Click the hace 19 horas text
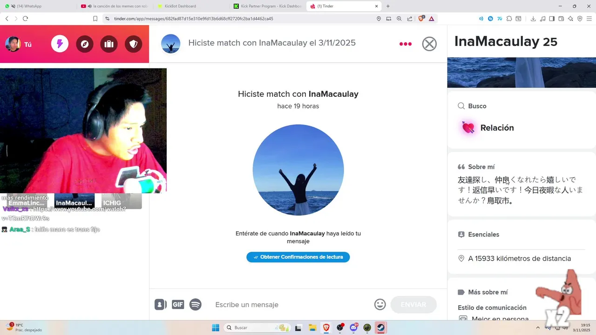This screenshot has height=335, width=596. [x=298, y=106]
